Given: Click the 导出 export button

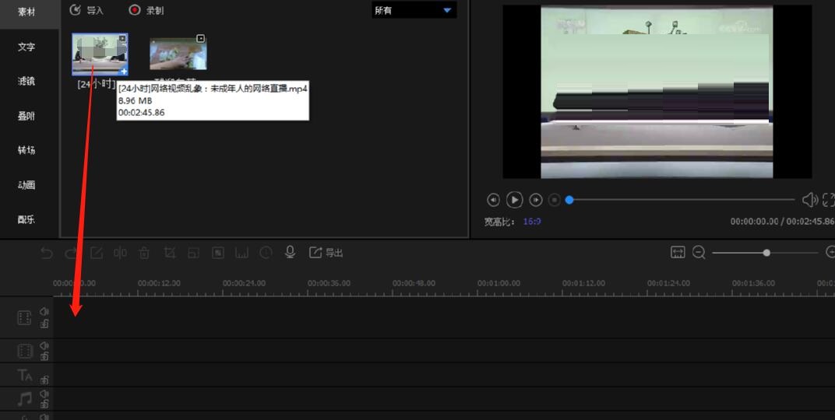Looking at the screenshot, I should pyautogui.click(x=326, y=252).
